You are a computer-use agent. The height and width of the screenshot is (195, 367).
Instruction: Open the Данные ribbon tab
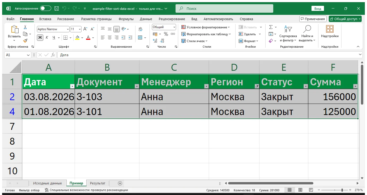[146, 19]
